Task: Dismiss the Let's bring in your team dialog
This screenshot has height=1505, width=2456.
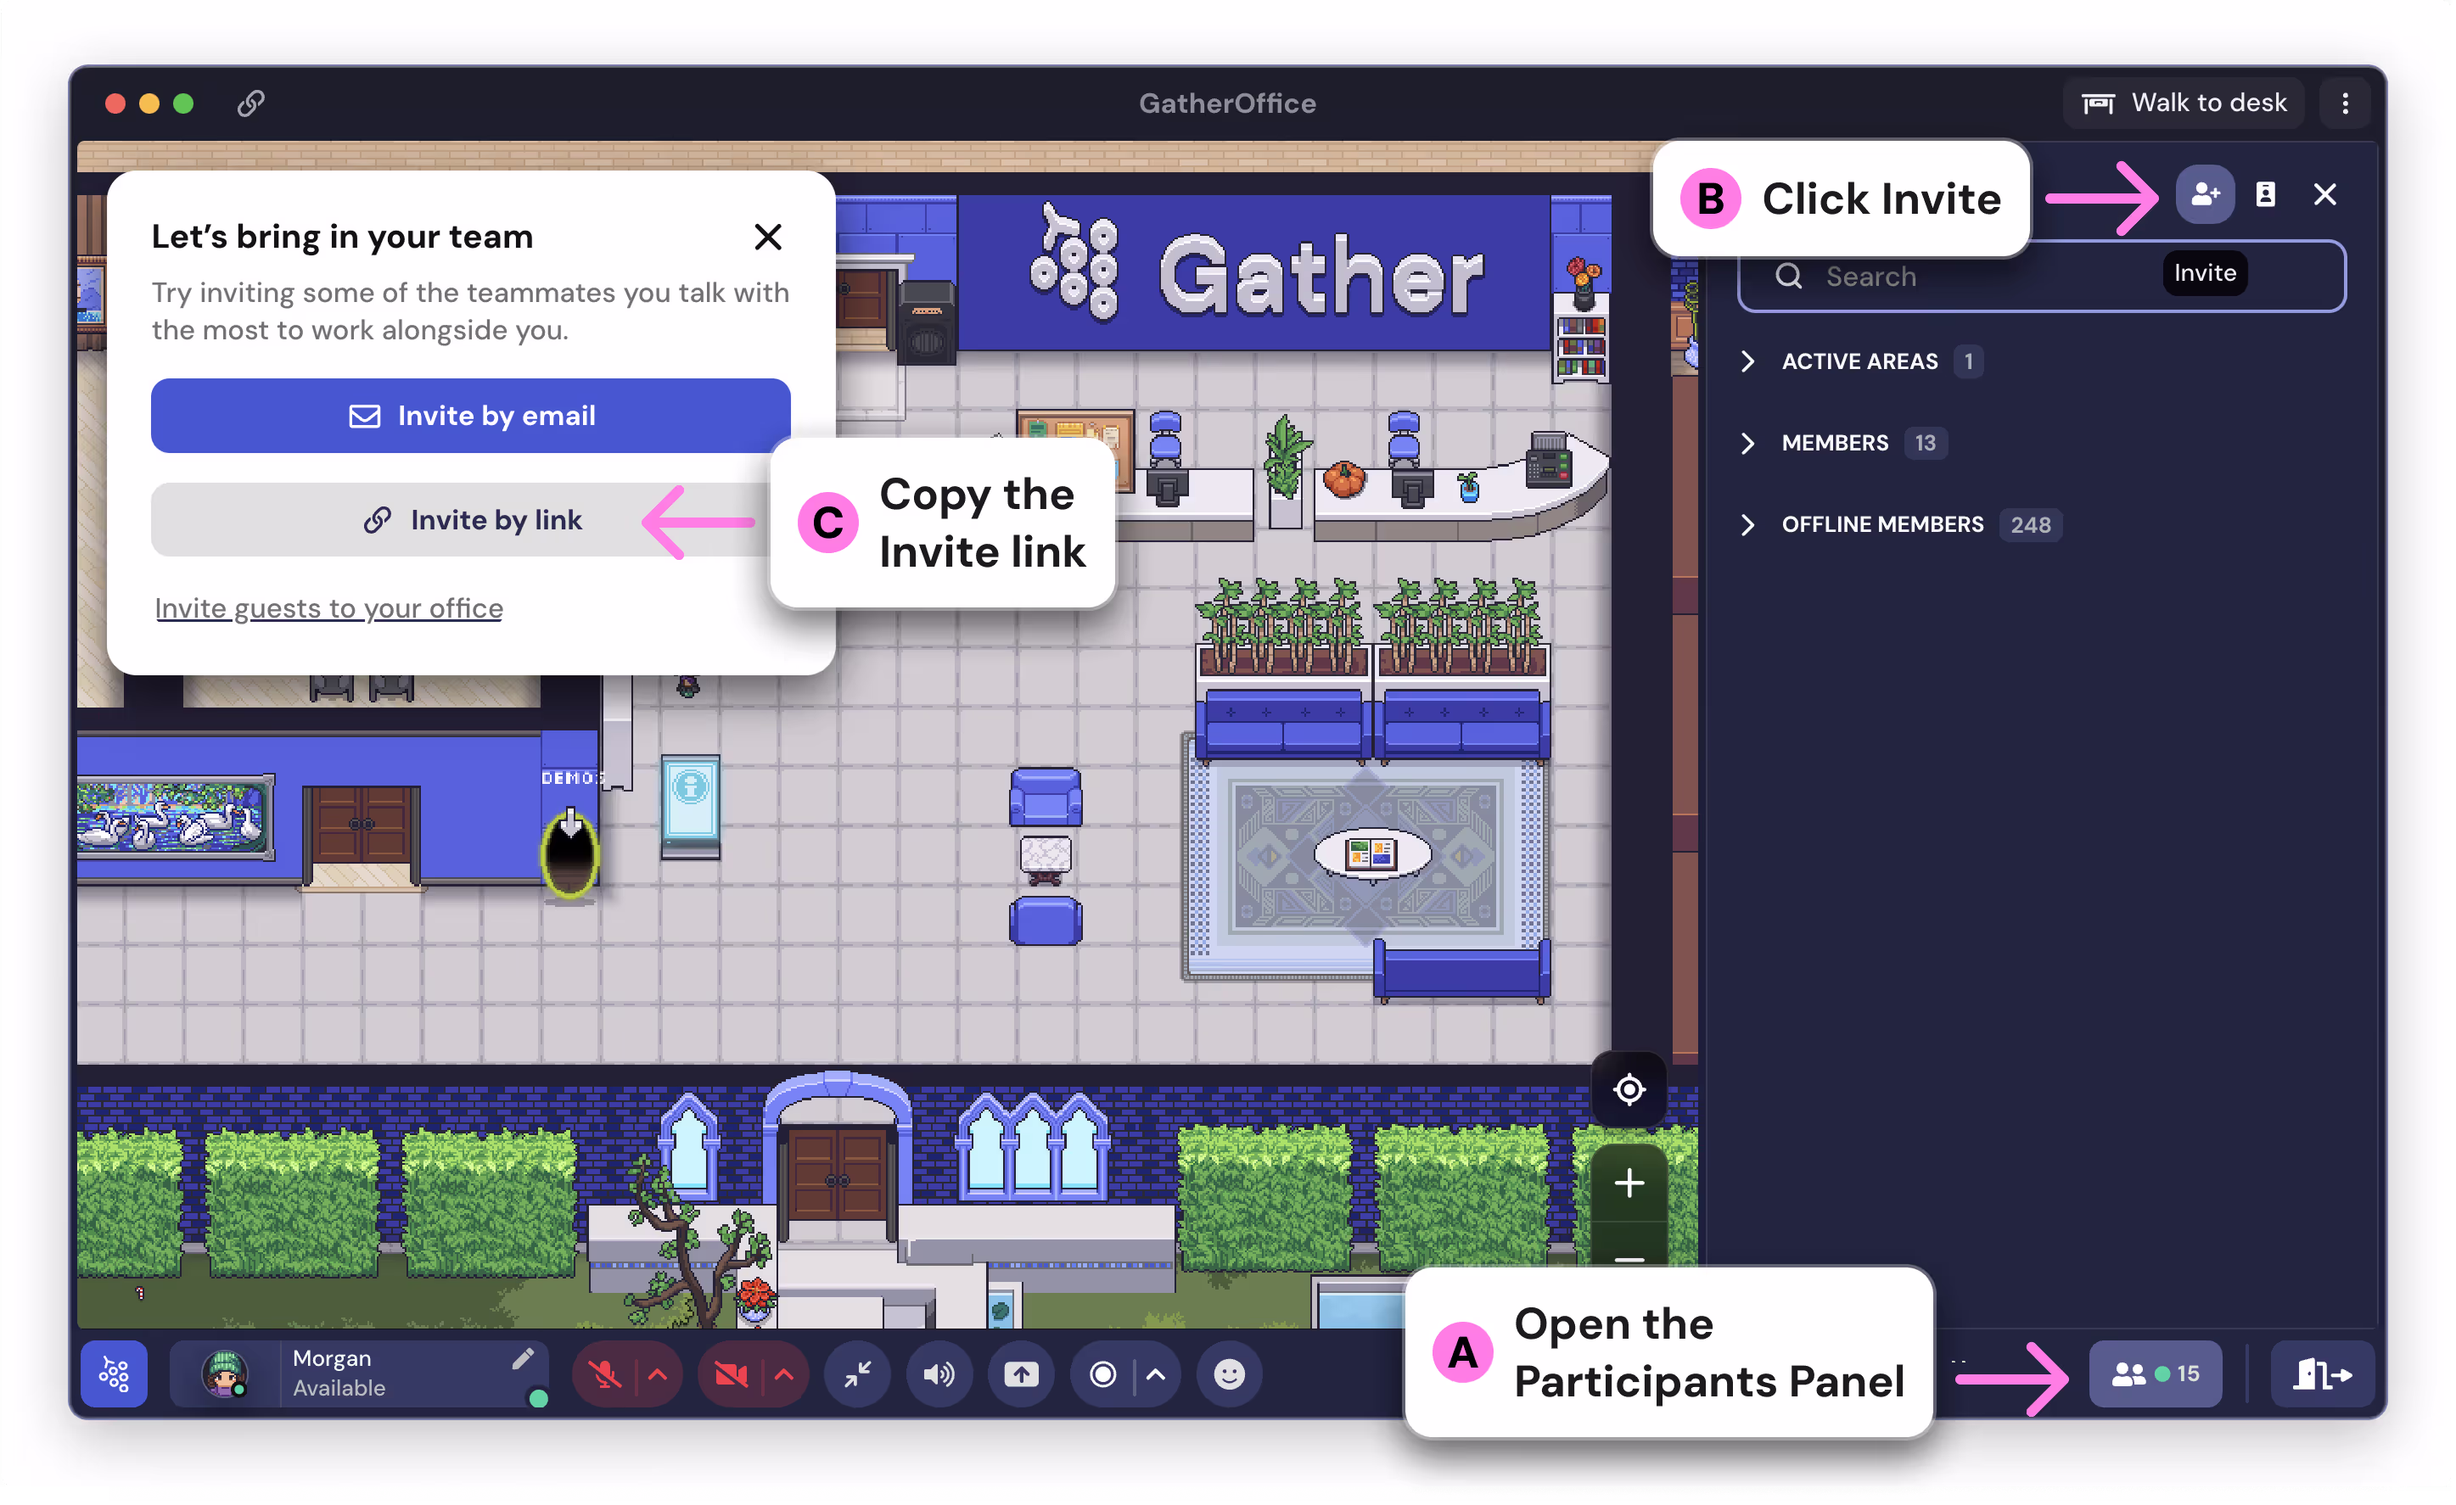Action: click(x=767, y=236)
